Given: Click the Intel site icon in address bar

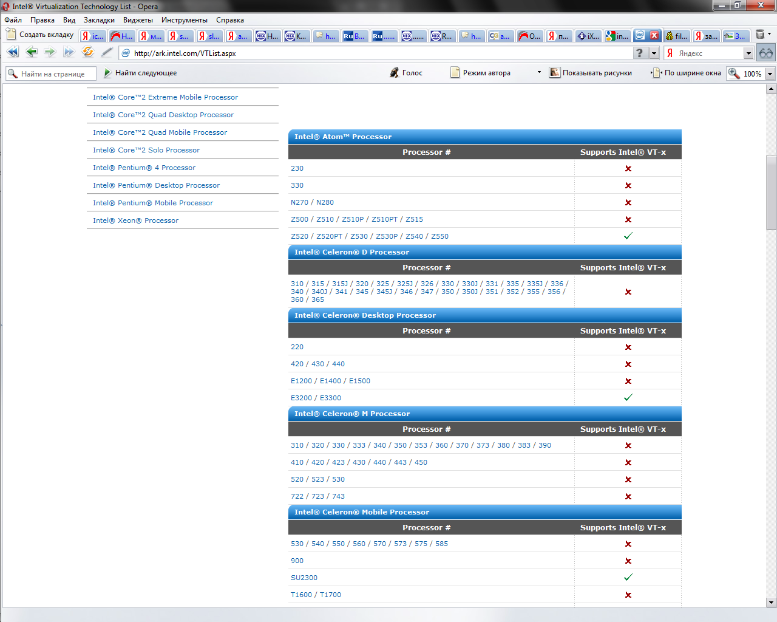Looking at the screenshot, I should point(126,53).
